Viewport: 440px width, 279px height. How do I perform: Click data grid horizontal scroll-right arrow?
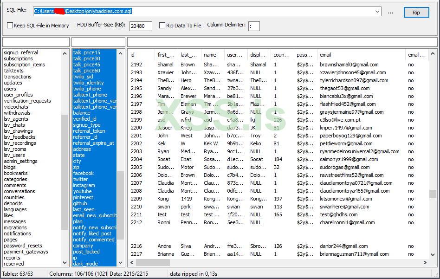click(425, 263)
